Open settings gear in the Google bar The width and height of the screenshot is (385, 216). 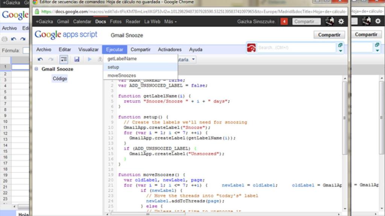341,21
